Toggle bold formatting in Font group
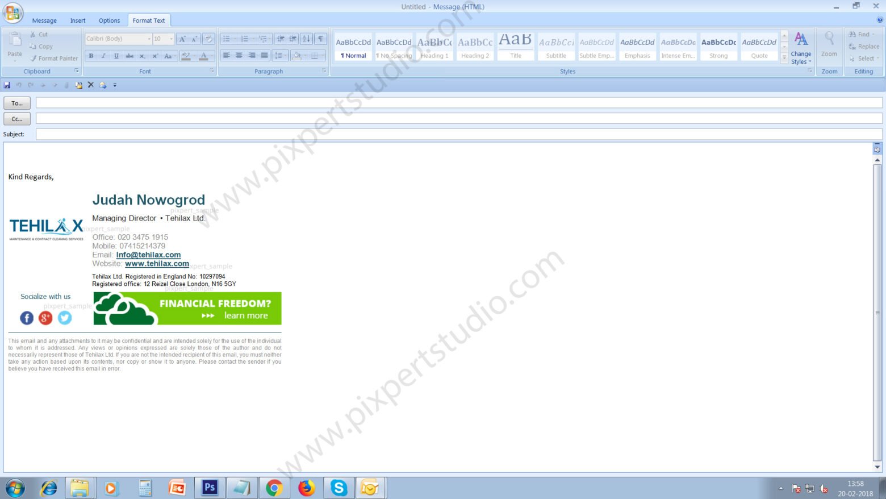The image size is (886, 499). click(x=91, y=56)
